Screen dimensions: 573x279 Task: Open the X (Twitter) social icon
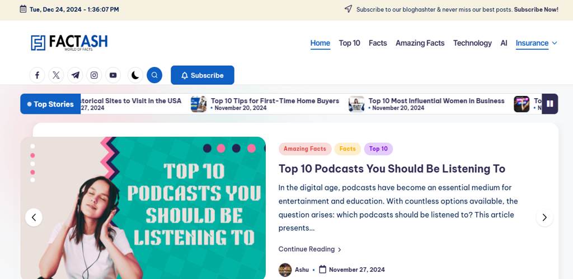pos(56,75)
